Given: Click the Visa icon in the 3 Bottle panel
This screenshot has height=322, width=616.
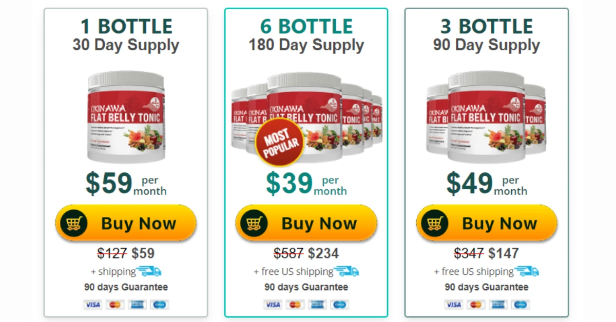Looking at the screenshot, I should (x=453, y=305).
